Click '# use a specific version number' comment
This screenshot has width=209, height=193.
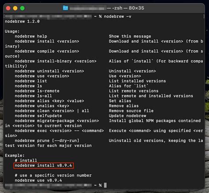[53, 175]
